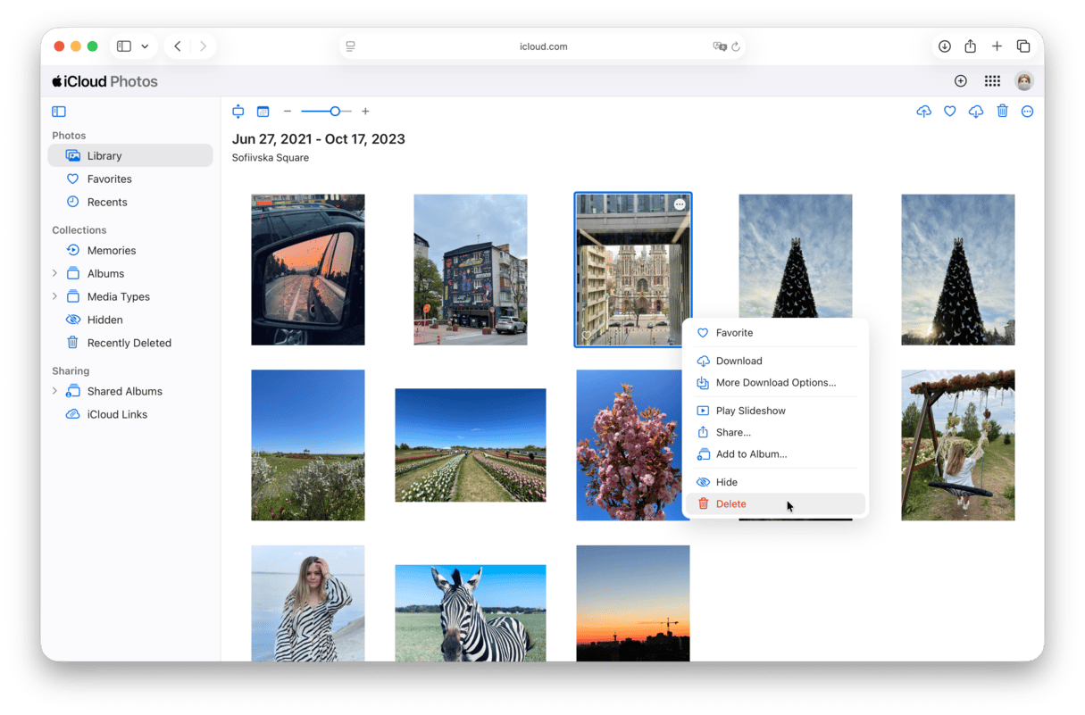Viewport: 1085px width, 715px height.
Task: Open the iCloud apps grid launcher
Action: point(992,81)
